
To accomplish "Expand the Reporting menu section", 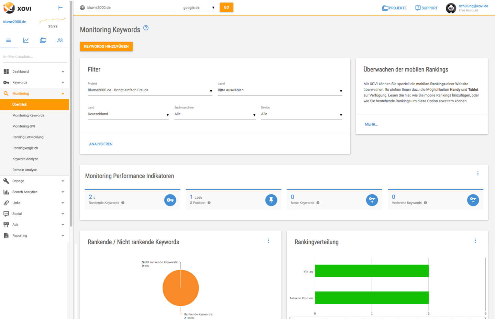I will pyautogui.click(x=63, y=236).
